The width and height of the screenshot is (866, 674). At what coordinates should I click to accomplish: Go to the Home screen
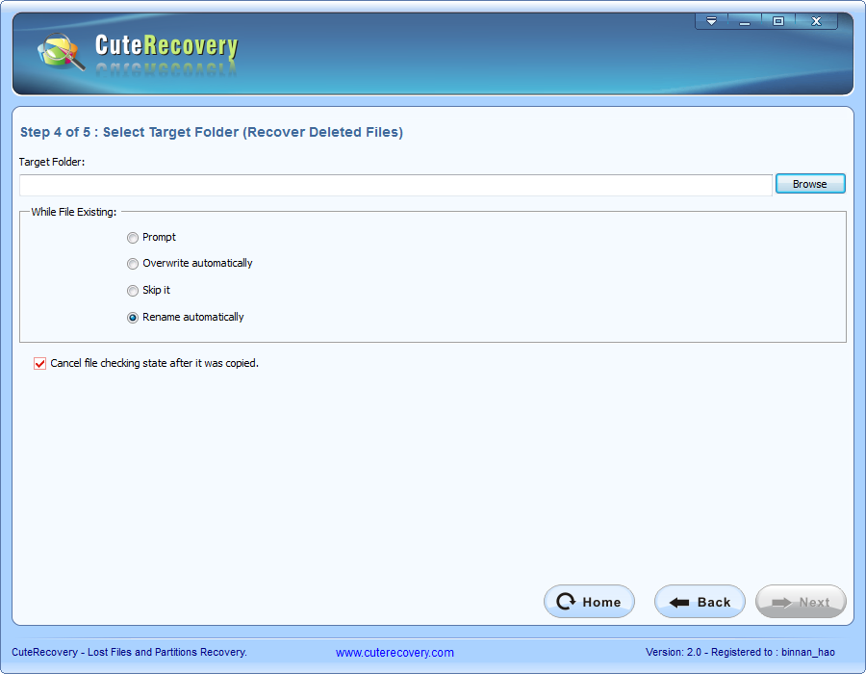(589, 602)
